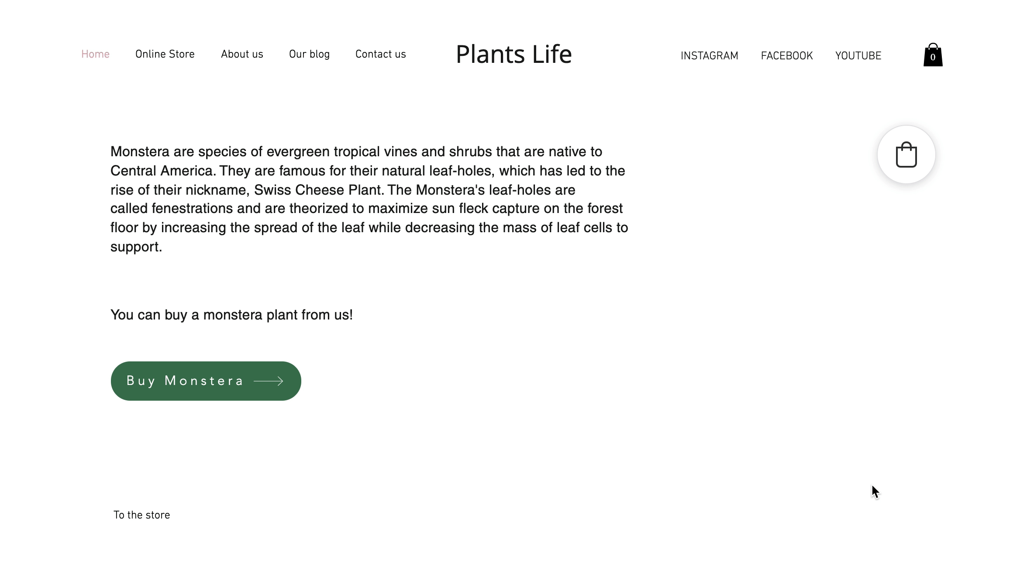
Task: Click the Plants Life site title
Action: pos(513,55)
